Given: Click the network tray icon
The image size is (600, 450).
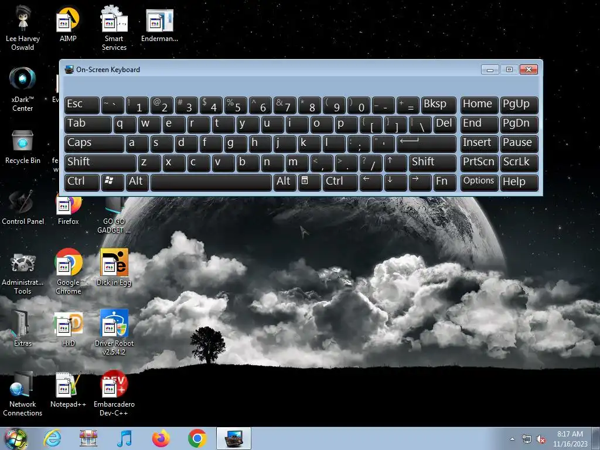Looking at the screenshot, I should click(527, 439).
